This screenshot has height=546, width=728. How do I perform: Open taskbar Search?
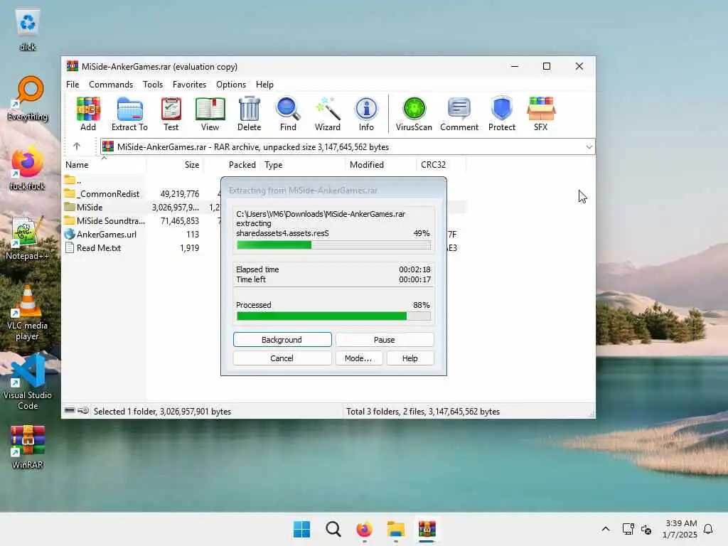coord(333,529)
